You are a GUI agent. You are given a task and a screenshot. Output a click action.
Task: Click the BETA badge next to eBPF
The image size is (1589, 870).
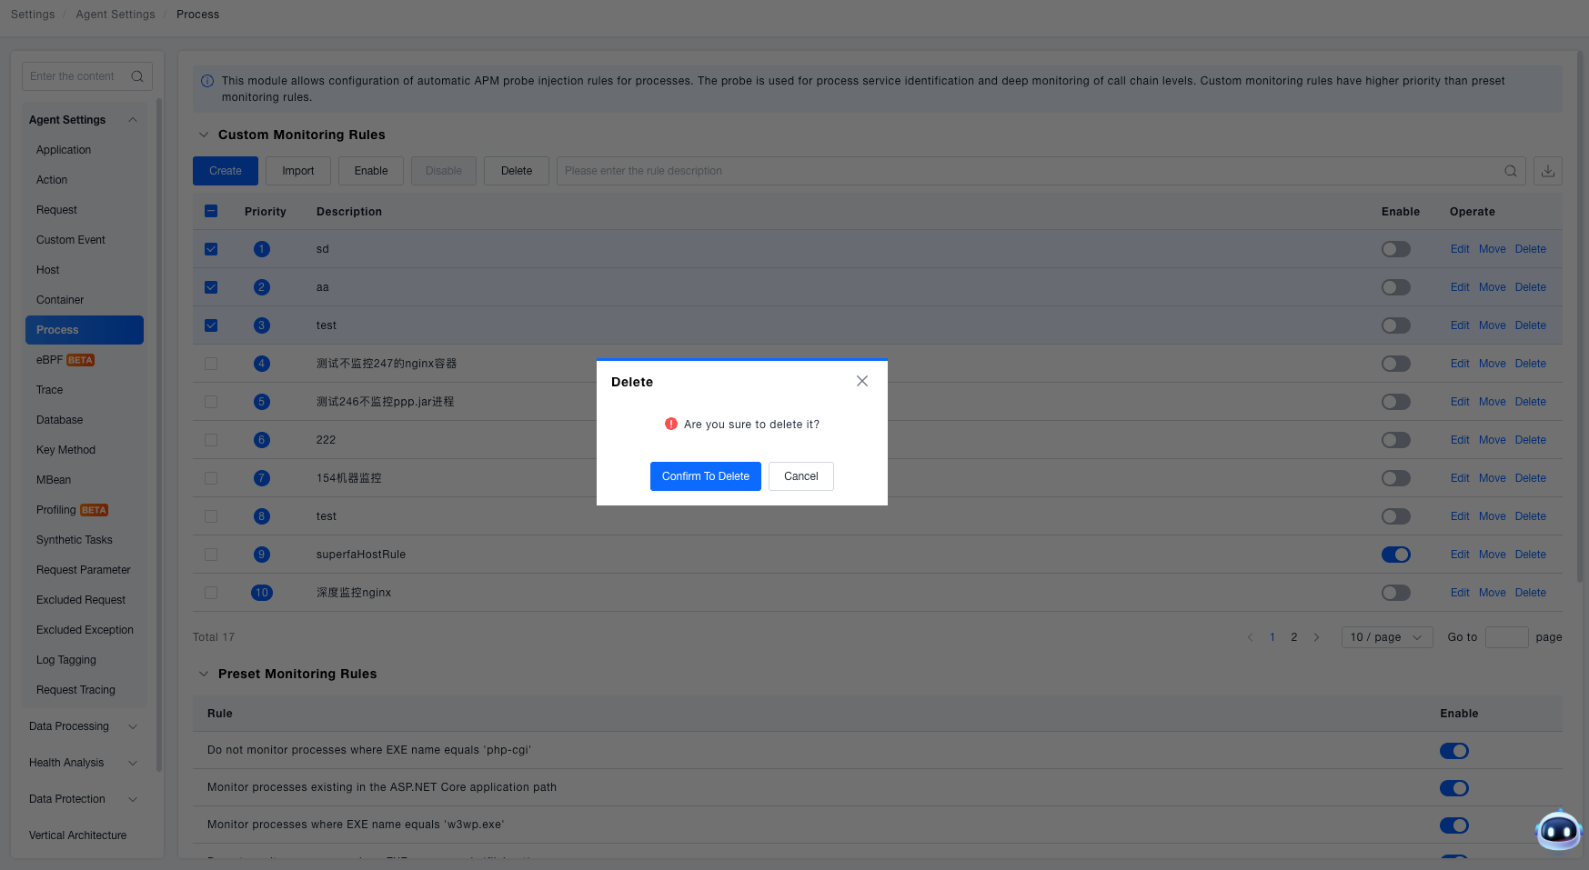pos(80,360)
